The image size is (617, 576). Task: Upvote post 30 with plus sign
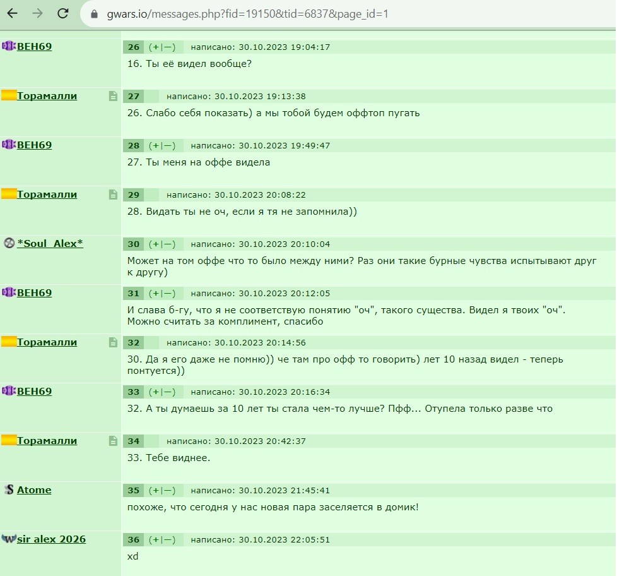pos(156,244)
